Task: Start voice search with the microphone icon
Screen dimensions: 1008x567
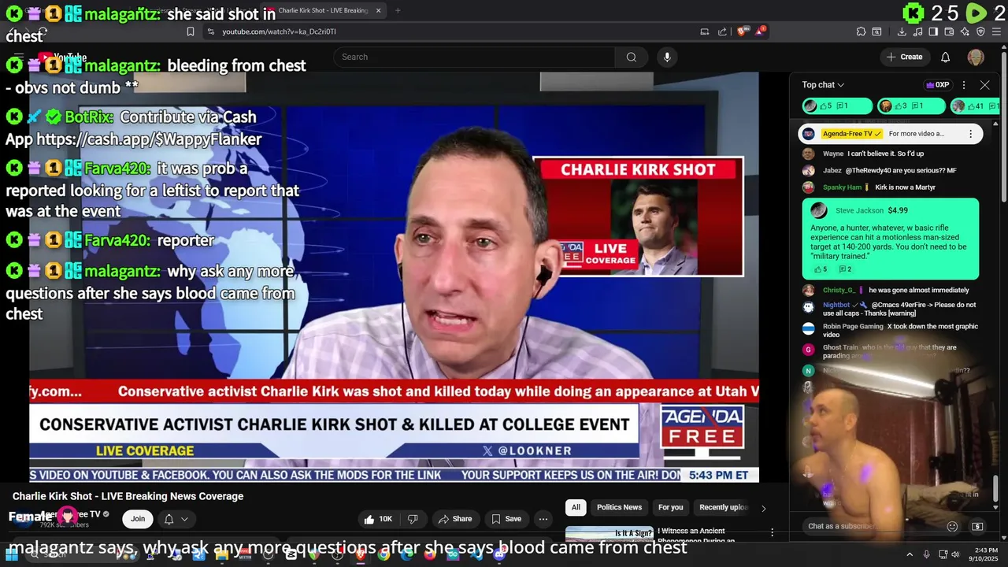Action: tap(667, 57)
